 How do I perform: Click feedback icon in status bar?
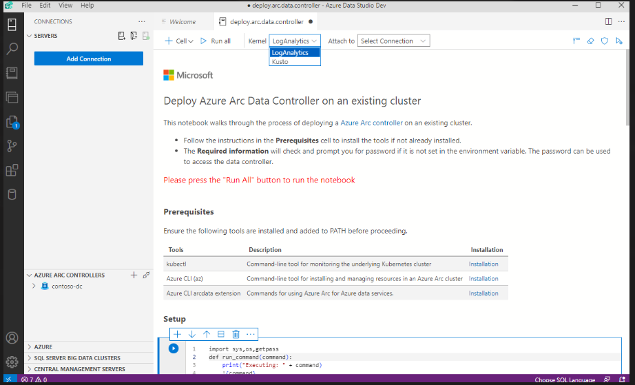pos(607,379)
